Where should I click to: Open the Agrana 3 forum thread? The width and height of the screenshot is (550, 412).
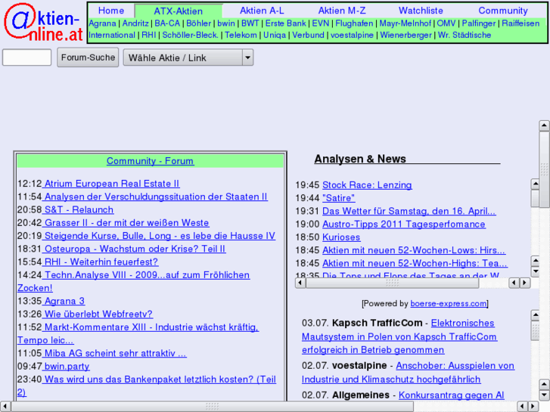click(x=64, y=301)
